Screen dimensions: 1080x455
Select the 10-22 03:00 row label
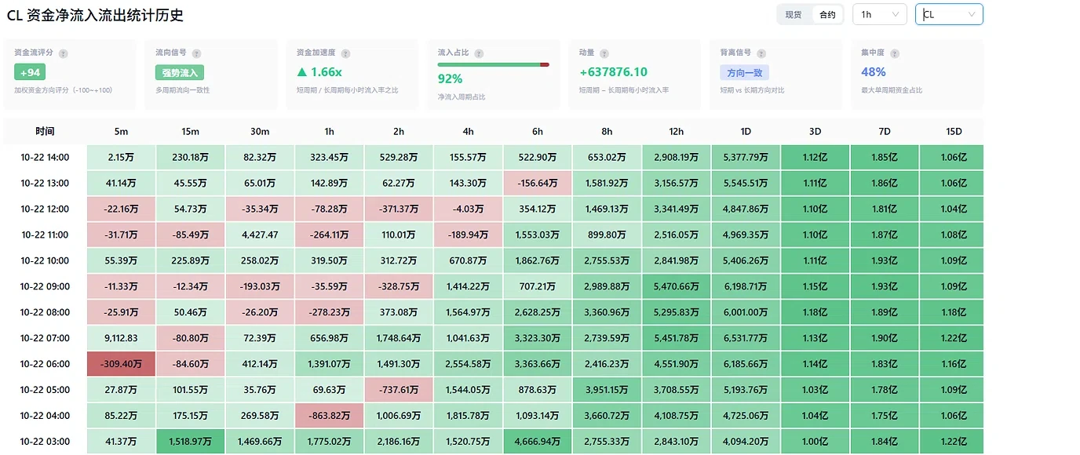pyautogui.click(x=45, y=442)
